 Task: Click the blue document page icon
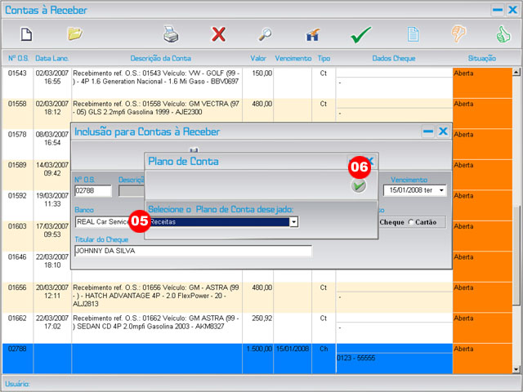tap(413, 34)
